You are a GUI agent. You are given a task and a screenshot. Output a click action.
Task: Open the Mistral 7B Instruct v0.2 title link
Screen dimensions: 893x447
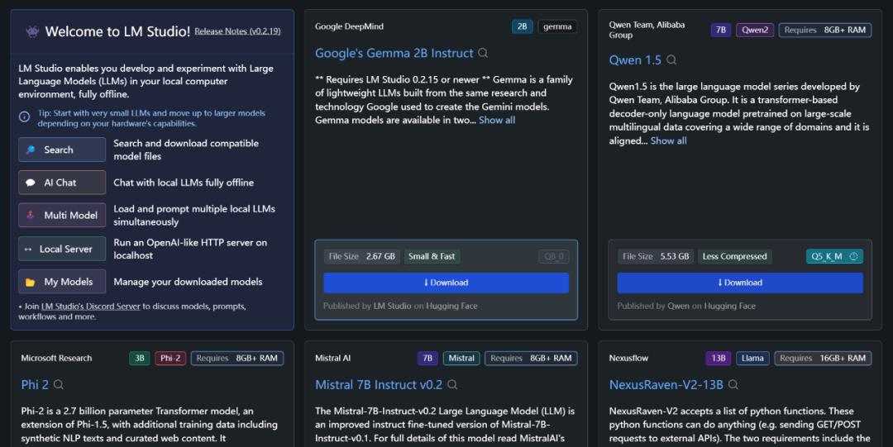pyautogui.click(x=379, y=385)
